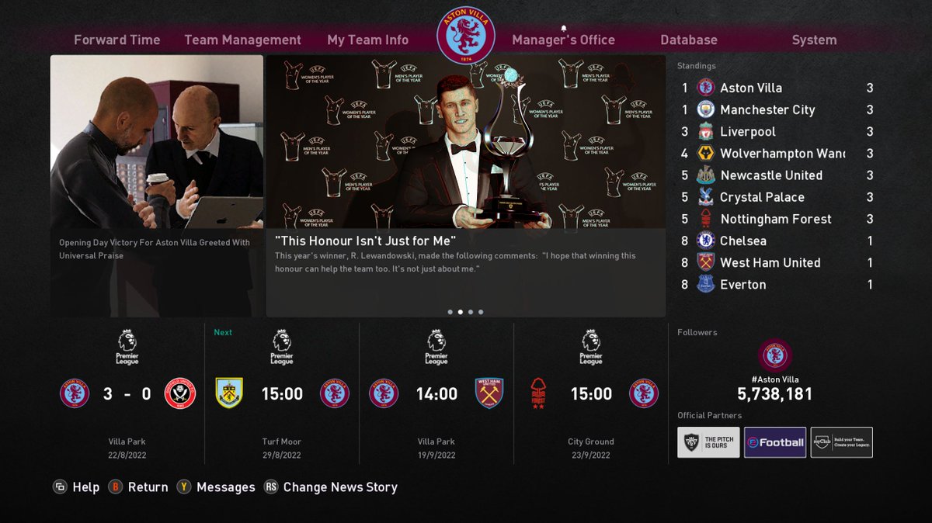This screenshot has width=932, height=523.
Task: Open the eFootball partner banner
Action: coord(775,442)
